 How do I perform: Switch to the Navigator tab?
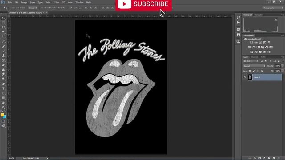(x=259, y=15)
